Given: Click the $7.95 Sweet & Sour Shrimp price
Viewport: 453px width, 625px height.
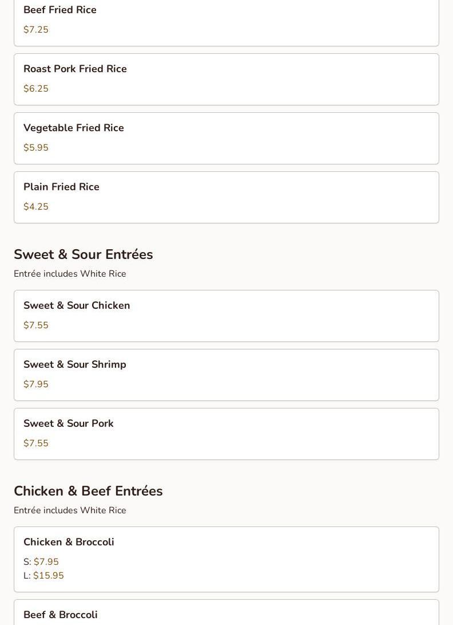Looking at the screenshot, I should (36, 384).
